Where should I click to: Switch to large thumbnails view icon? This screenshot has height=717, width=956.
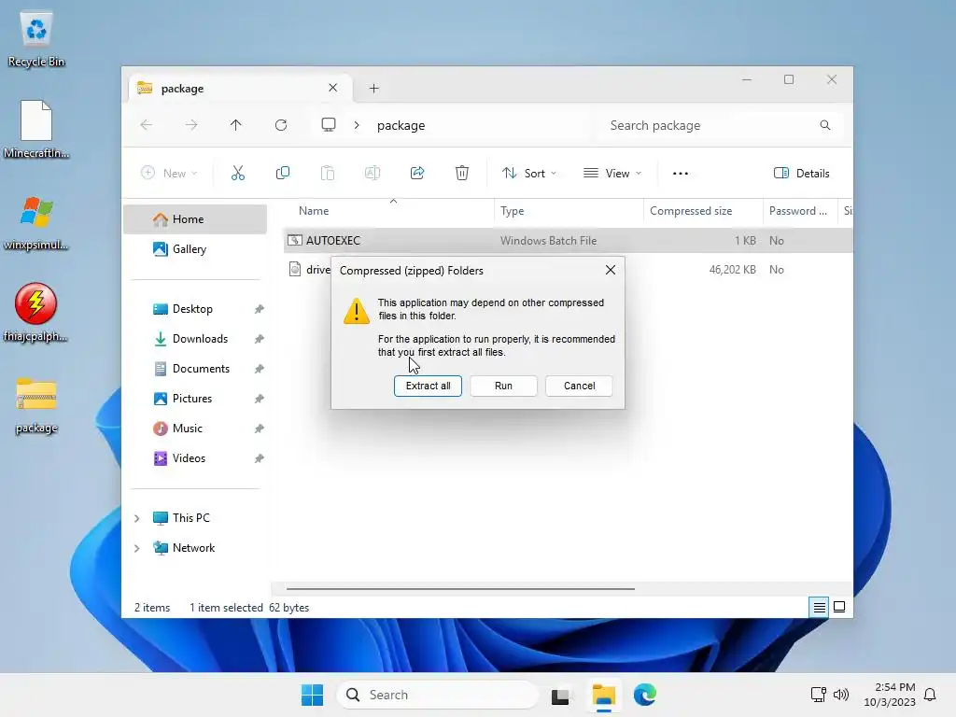(x=839, y=607)
